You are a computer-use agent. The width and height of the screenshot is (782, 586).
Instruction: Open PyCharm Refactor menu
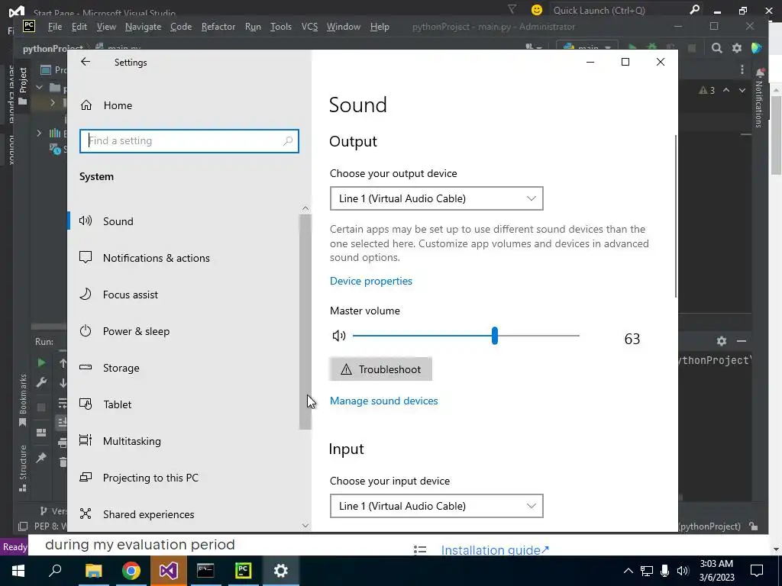click(218, 27)
